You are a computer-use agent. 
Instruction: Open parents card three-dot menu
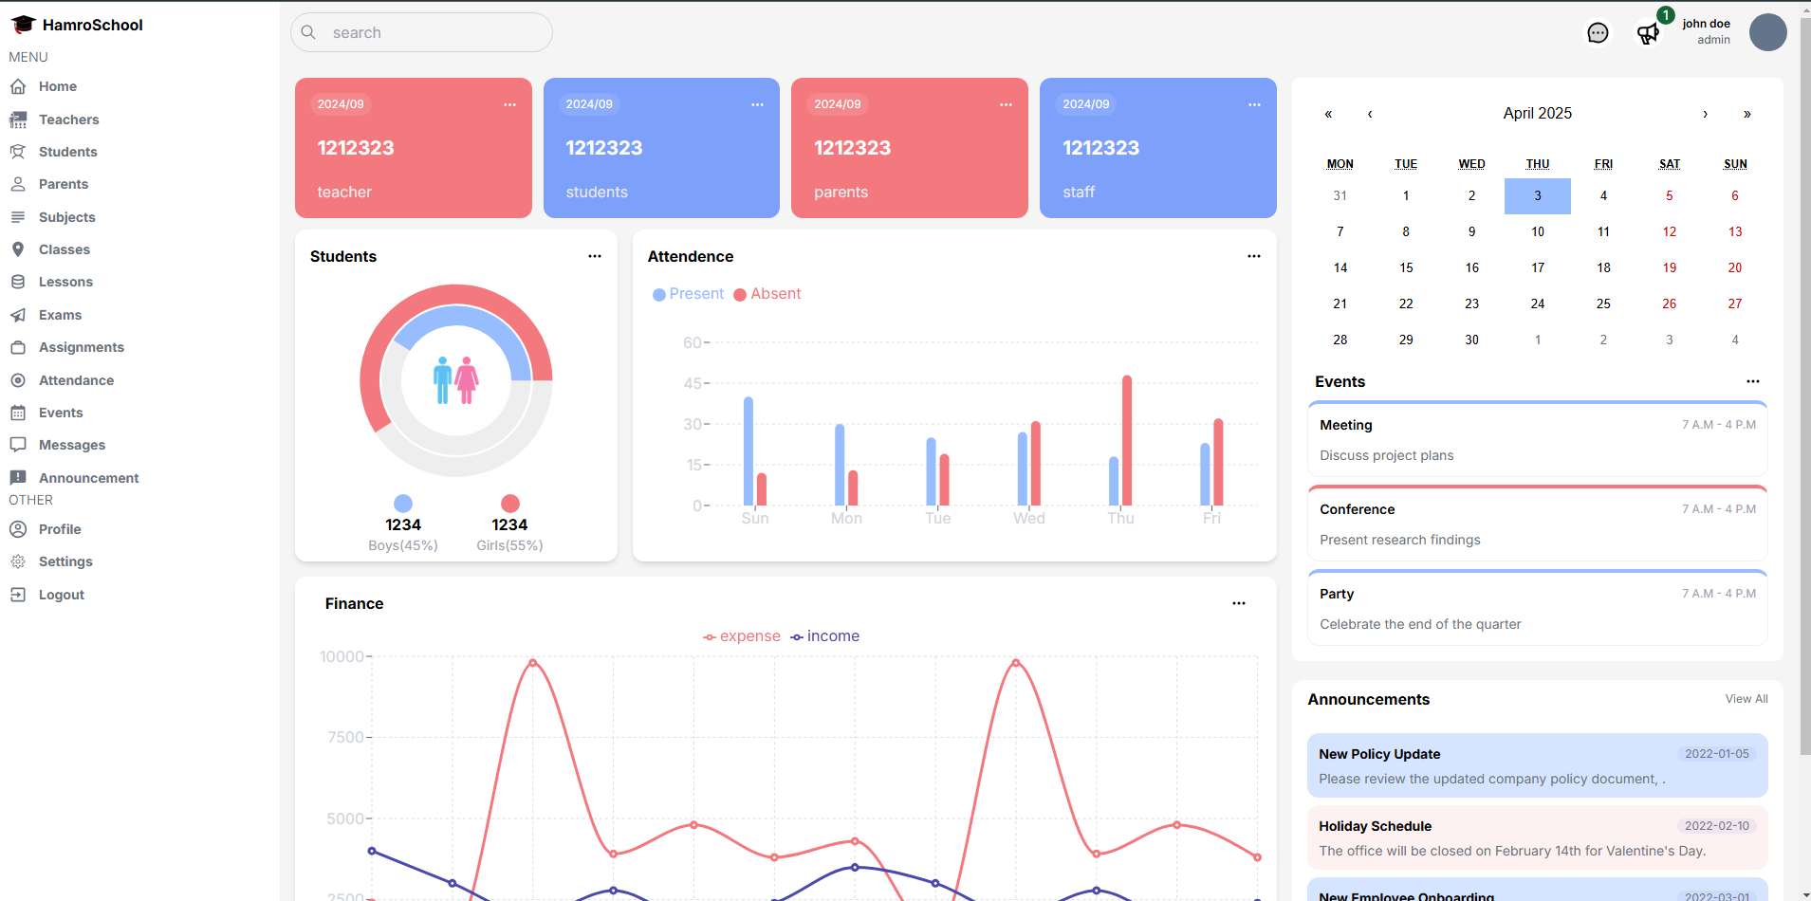pyautogui.click(x=1006, y=104)
